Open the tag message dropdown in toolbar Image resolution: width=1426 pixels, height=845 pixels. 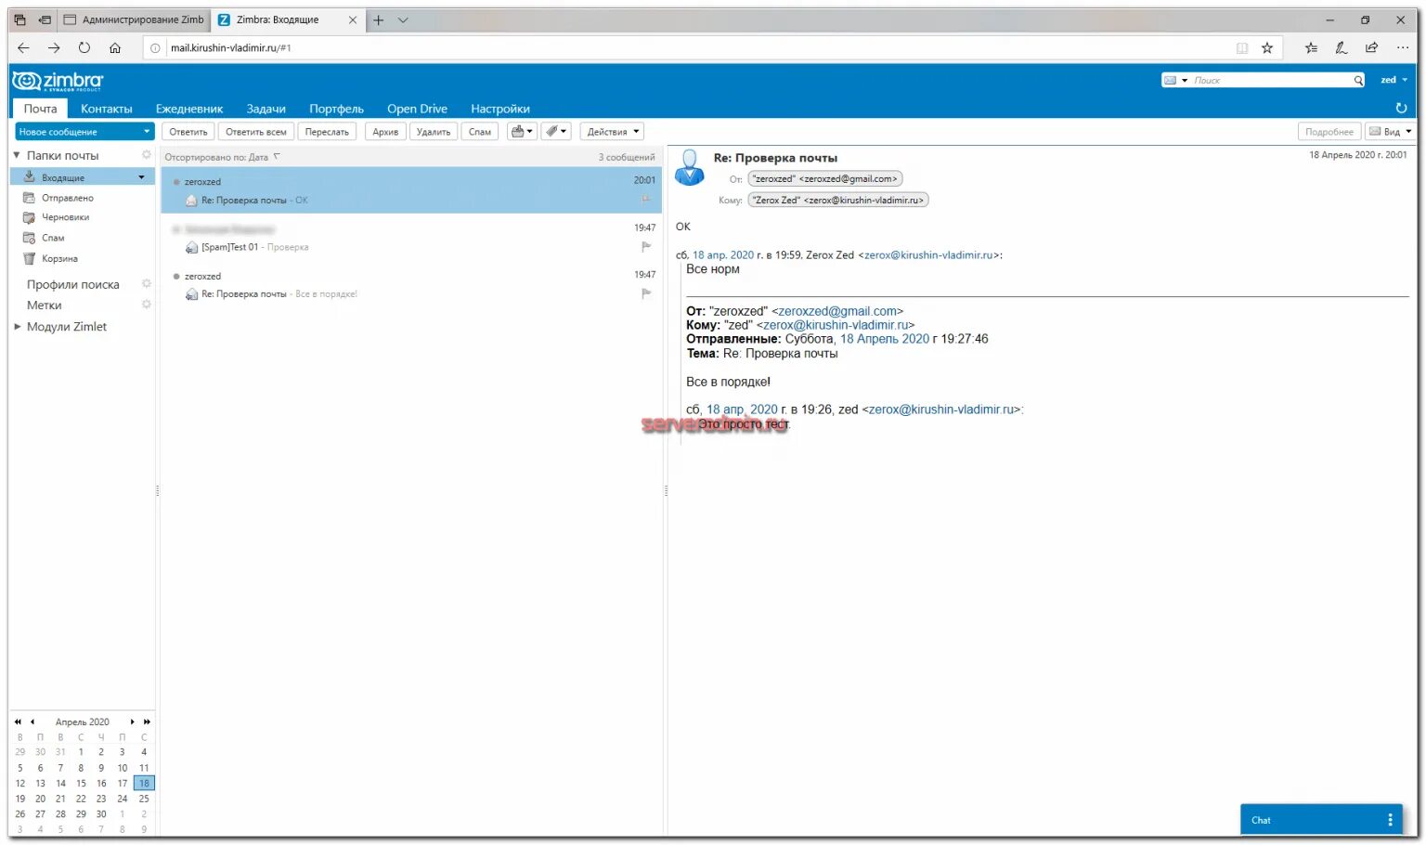click(556, 132)
